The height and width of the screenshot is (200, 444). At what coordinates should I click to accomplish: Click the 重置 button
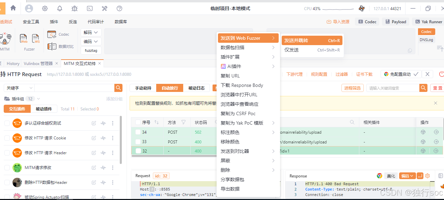pyautogui.click(x=437, y=88)
